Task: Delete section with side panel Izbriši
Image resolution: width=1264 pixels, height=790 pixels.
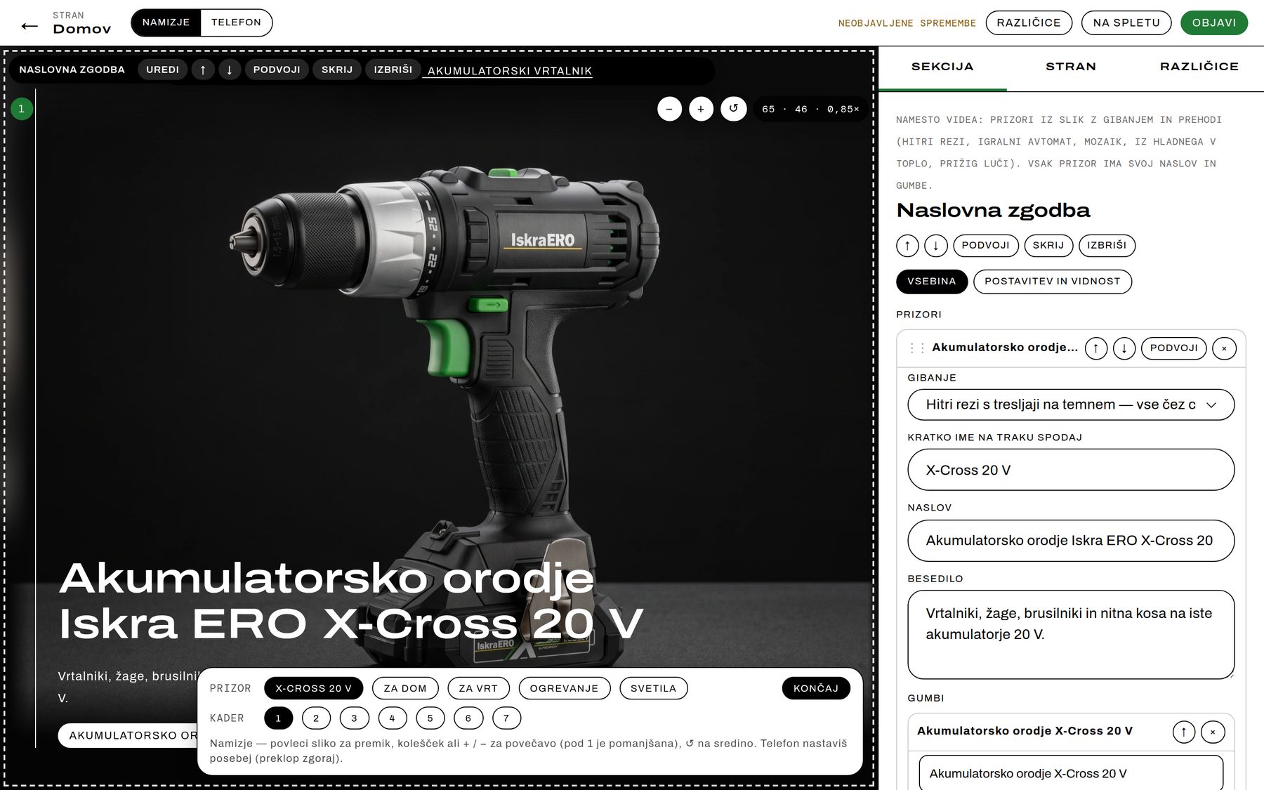Action: (x=1107, y=246)
